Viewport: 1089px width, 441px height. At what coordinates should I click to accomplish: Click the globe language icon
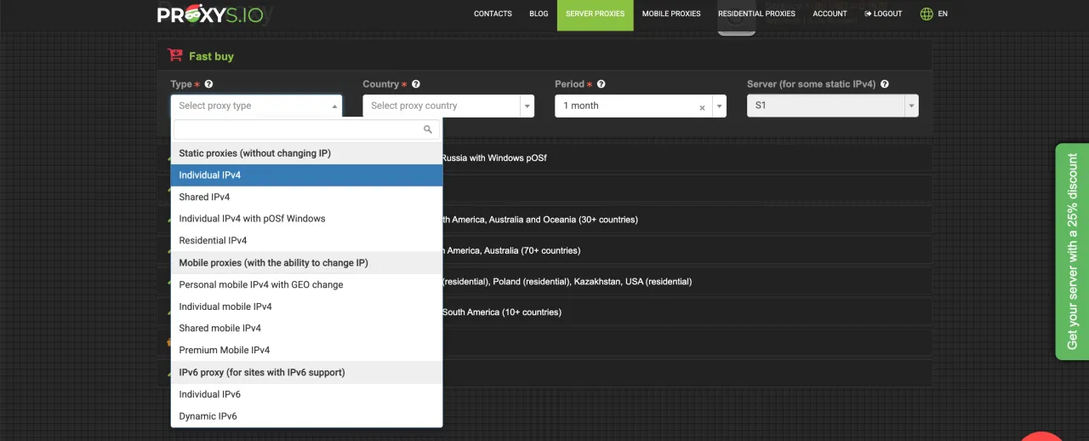(927, 14)
